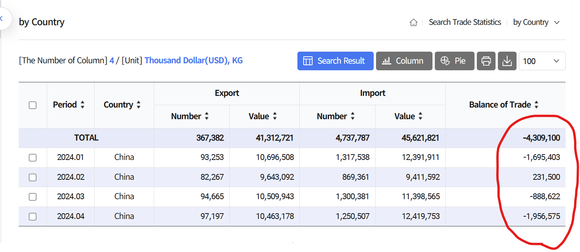
Task: Check the 2024.04 China row checkbox
Action: click(x=33, y=217)
